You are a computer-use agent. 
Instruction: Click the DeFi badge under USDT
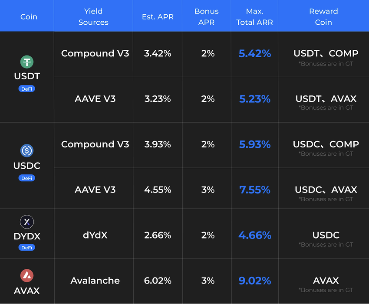(27, 89)
